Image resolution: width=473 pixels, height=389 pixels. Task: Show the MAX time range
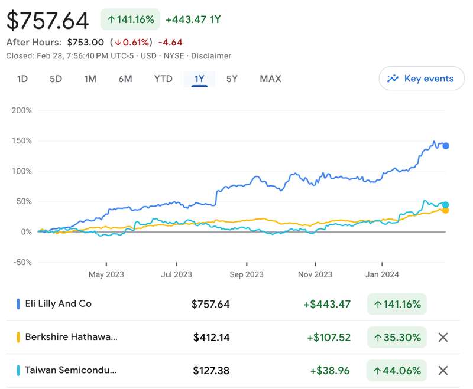click(x=270, y=79)
